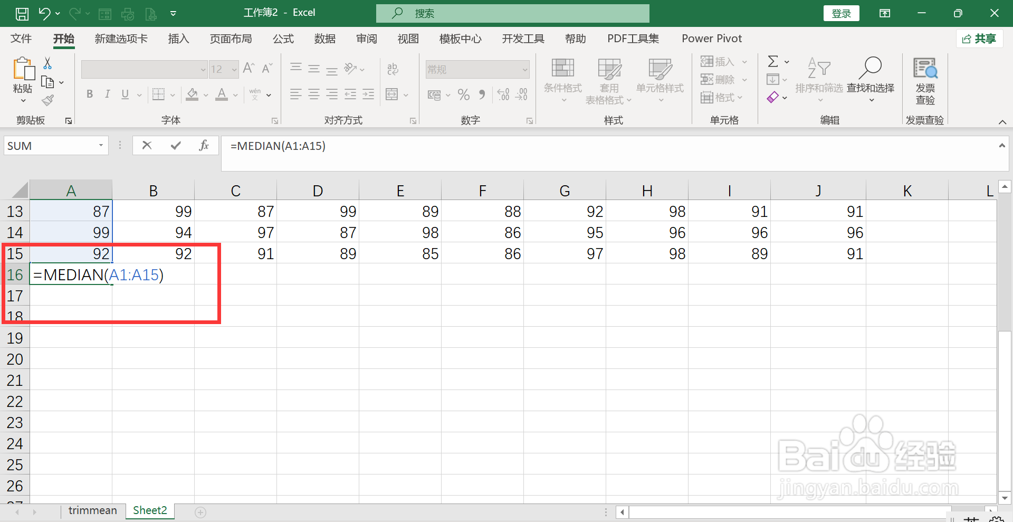Toggle Bold formatting
This screenshot has height=522, width=1013.
click(x=90, y=94)
